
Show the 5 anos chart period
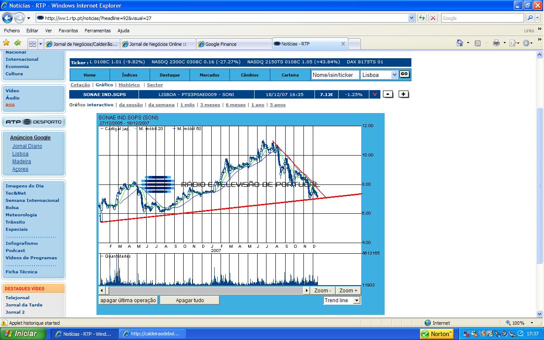click(x=278, y=105)
